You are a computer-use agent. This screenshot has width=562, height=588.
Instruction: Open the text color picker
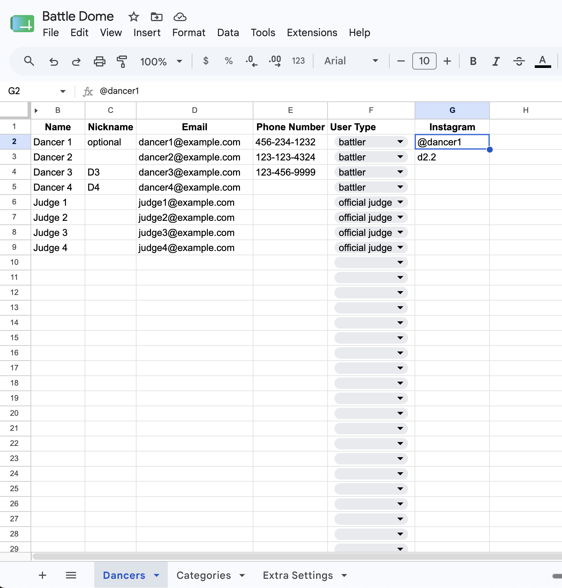[543, 61]
